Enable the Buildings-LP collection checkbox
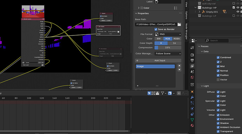This screenshot has width=242, height=134. coord(234,16)
